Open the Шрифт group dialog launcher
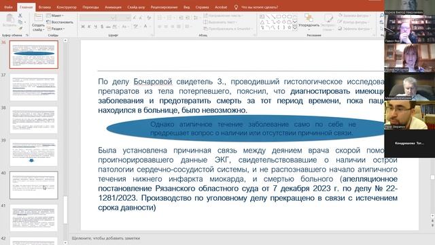The height and width of the screenshot is (245, 435). [x=152, y=35]
